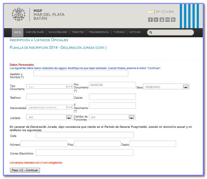207x179 pixels.
Task: Open the RSS feed icon
Action: 173,20
